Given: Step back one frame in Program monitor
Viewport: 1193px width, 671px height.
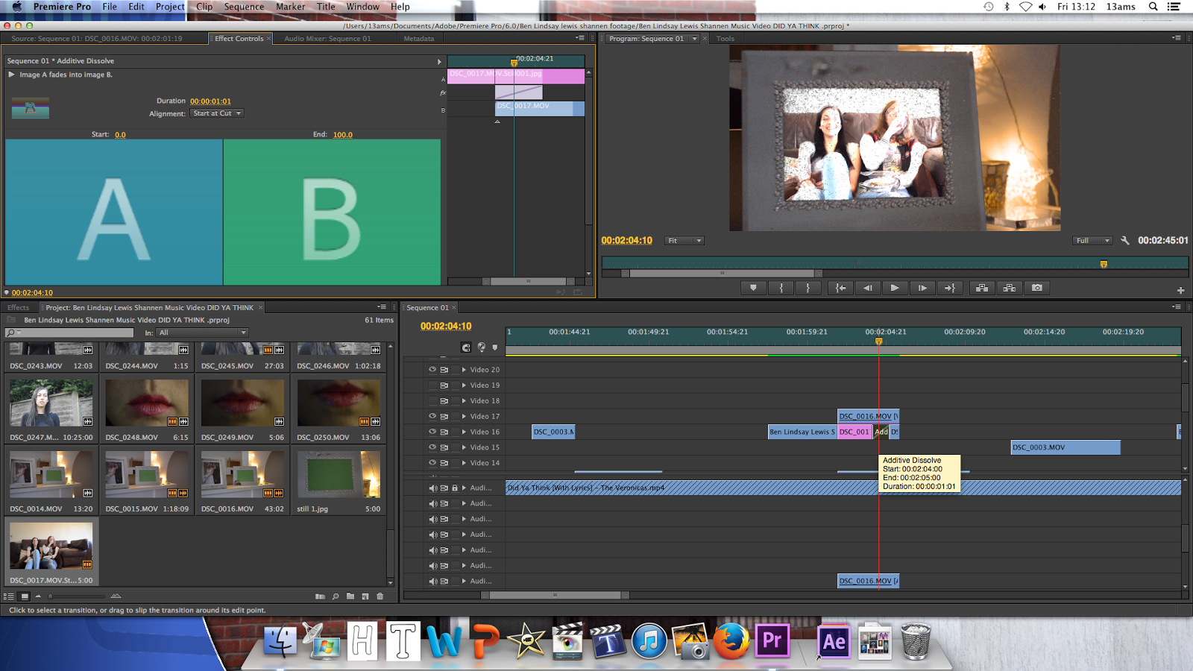Looking at the screenshot, I should pos(867,288).
